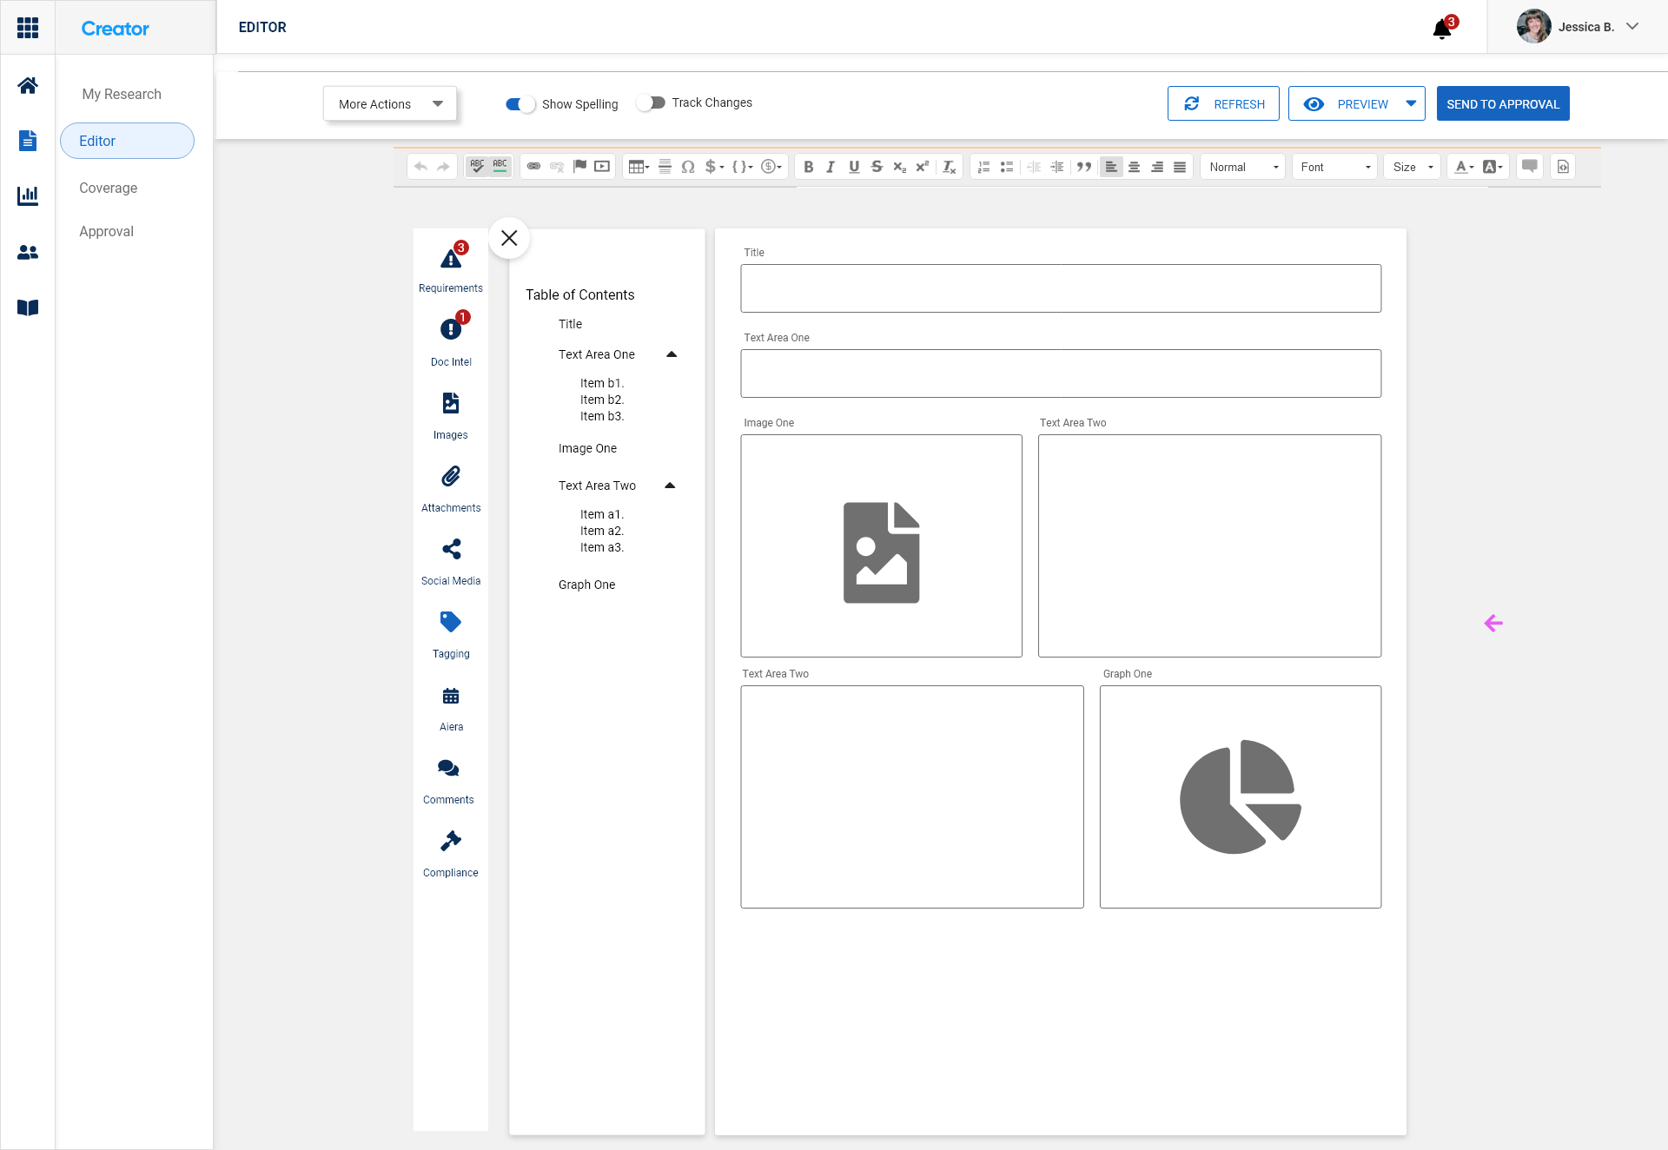Open the More Actions dropdown
1668x1150 pixels.
[390, 104]
